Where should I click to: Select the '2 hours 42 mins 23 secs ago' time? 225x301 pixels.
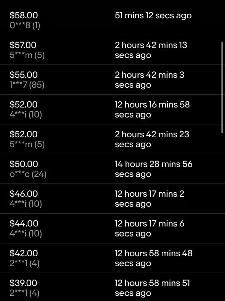coord(152,139)
